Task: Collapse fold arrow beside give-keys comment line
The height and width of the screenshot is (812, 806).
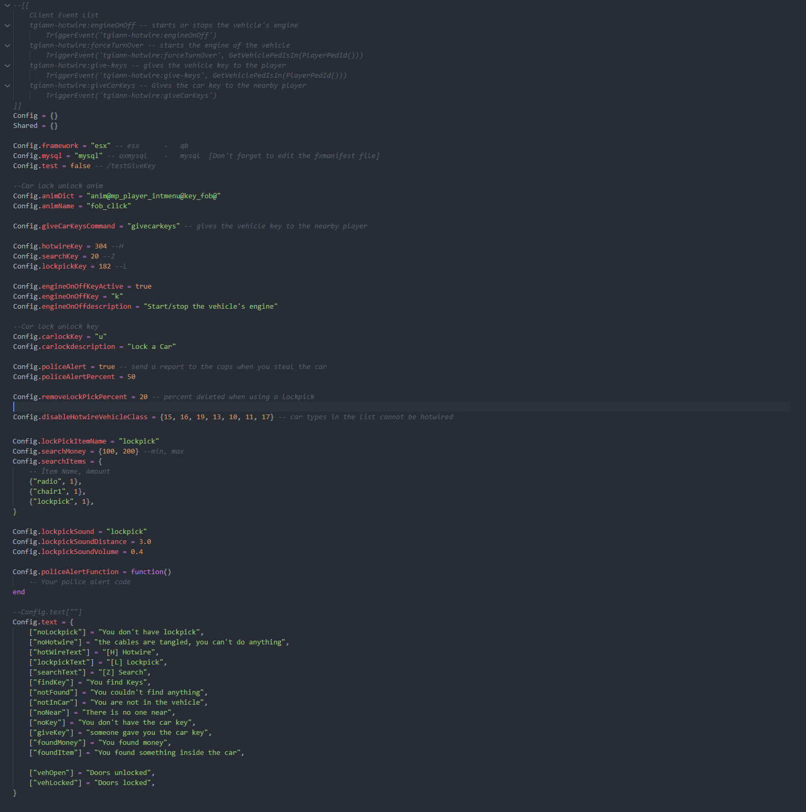Action: (7, 66)
